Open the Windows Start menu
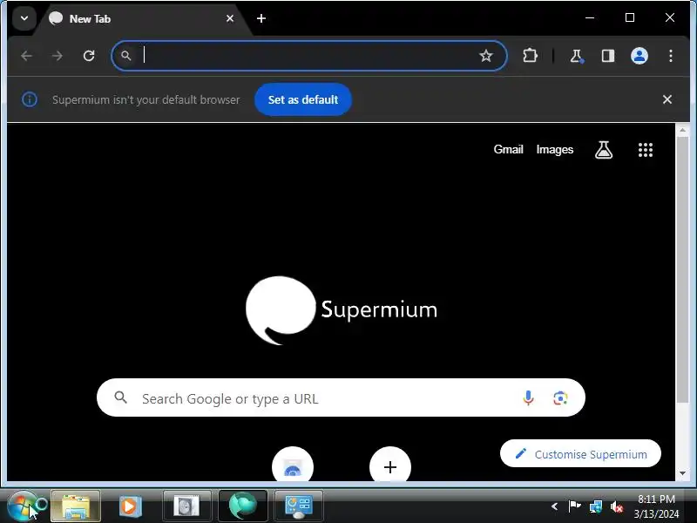The height and width of the screenshot is (523, 697). [x=23, y=506]
